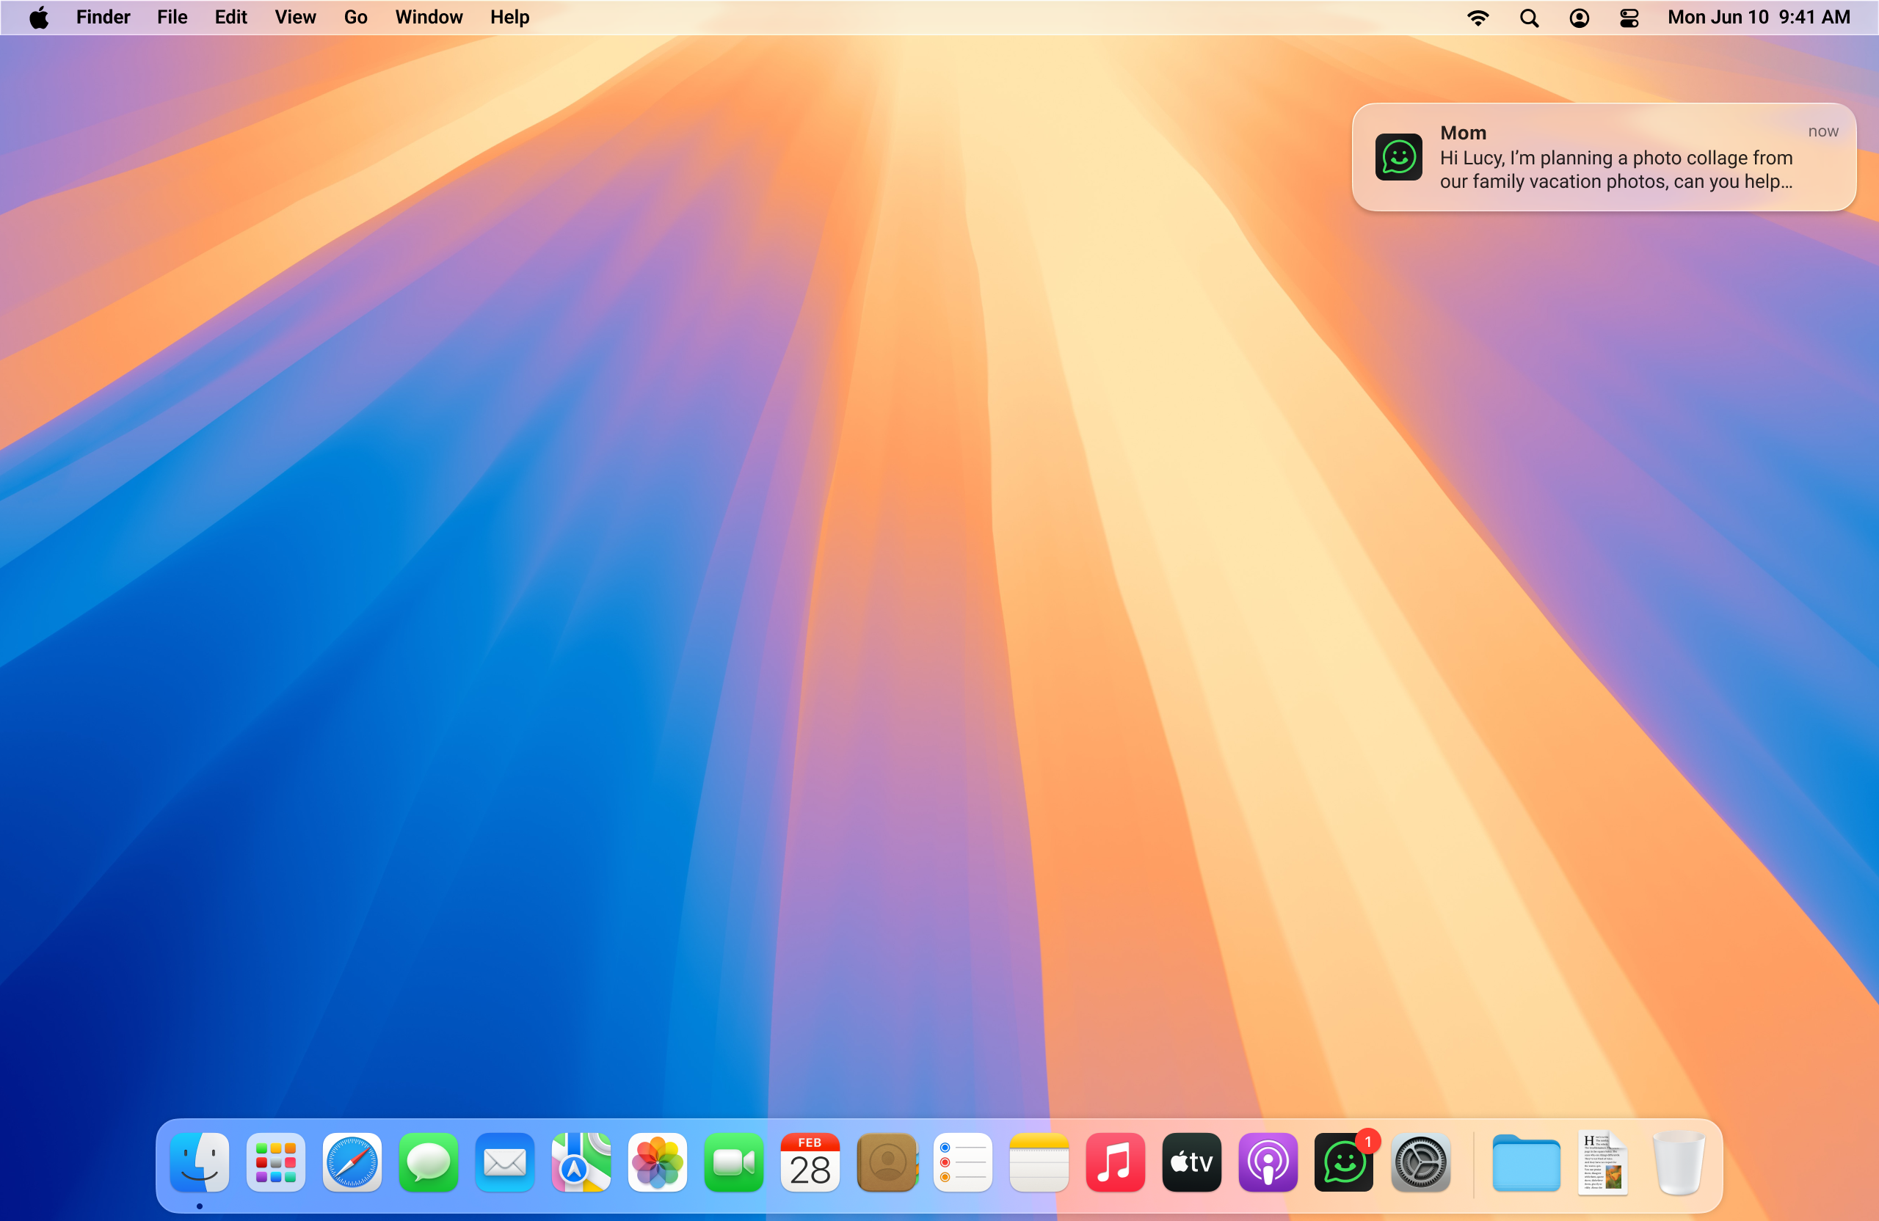Open the Apple menu

pos(38,18)
